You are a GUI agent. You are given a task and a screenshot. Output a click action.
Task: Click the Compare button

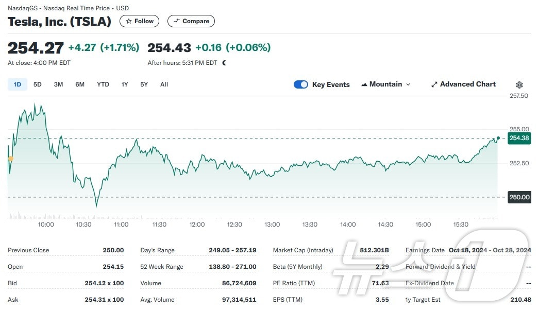[191, 21]
